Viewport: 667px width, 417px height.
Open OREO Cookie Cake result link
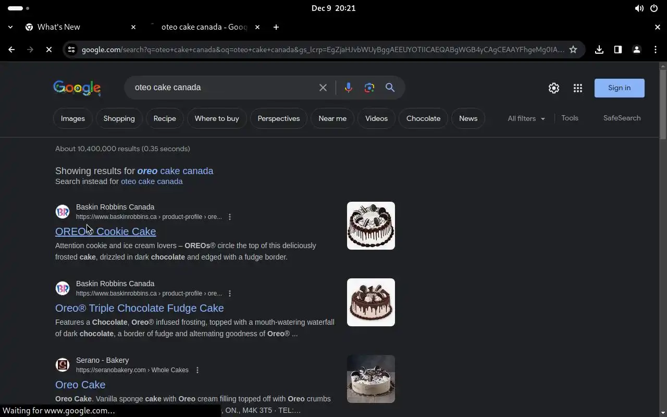pos(106,231)
